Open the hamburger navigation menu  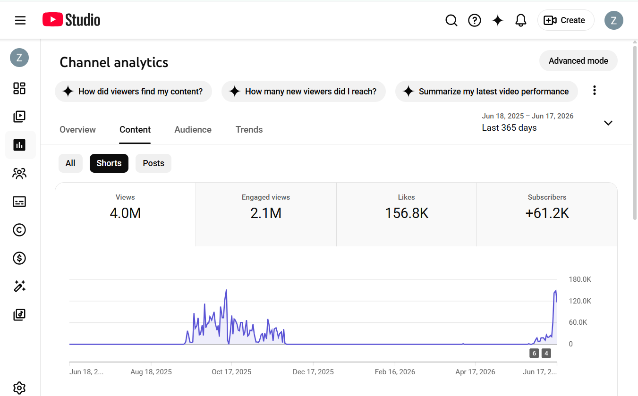tap(20, 20)
